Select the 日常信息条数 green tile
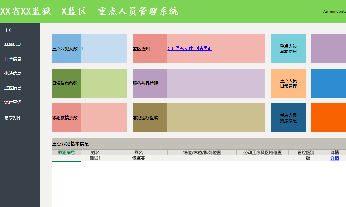 (66, 83)
